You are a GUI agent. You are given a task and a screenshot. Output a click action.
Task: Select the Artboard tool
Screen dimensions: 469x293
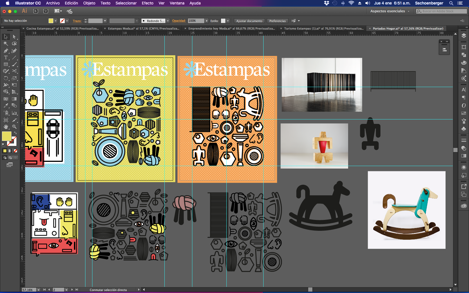[6, 120]
